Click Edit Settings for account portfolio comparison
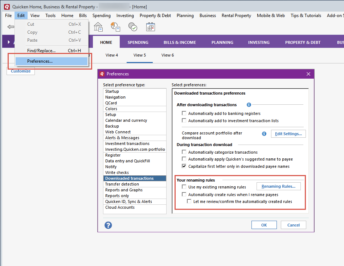This screenshot has width=344, height=266. click(x=288, y=133)
